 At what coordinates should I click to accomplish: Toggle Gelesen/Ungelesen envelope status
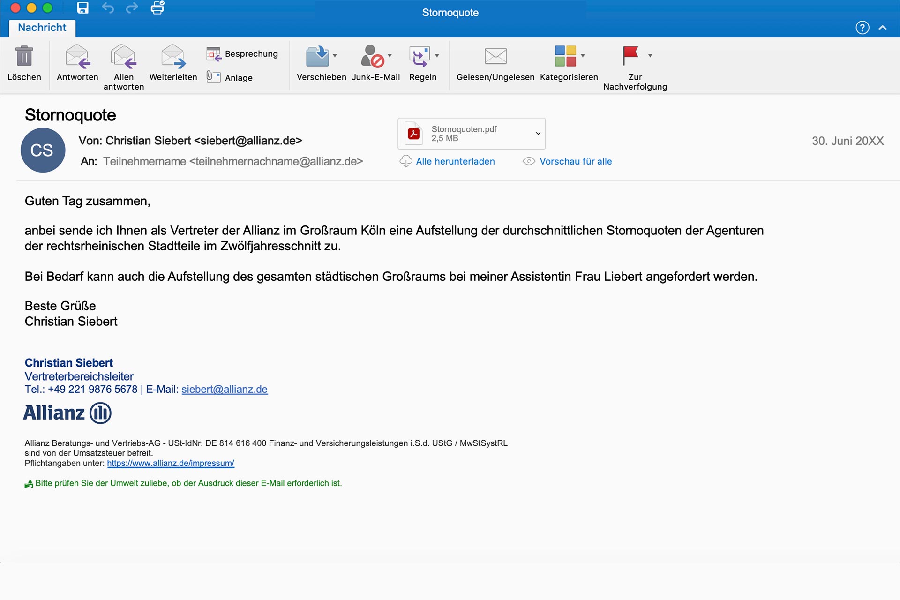[495, 56]
